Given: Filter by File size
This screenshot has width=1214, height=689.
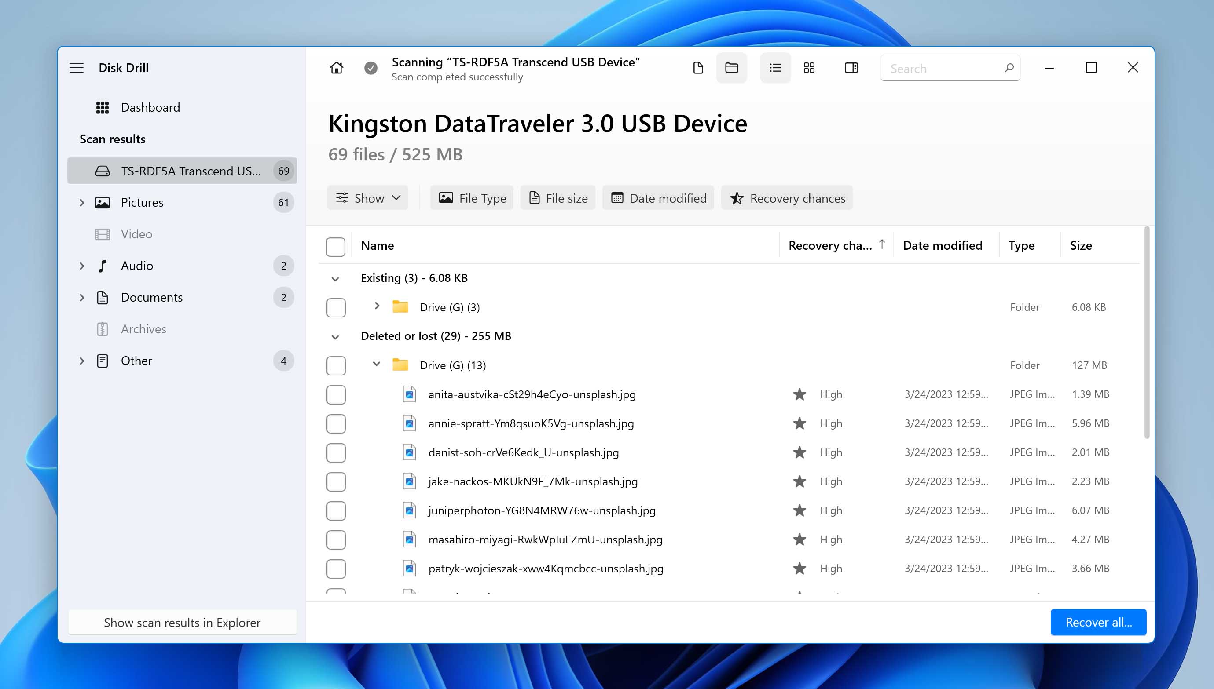Looking at the screenshot, I should click(558, 198).
